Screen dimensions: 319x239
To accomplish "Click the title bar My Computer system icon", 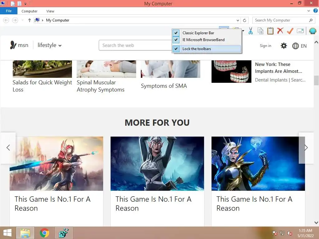I will 3,3.
